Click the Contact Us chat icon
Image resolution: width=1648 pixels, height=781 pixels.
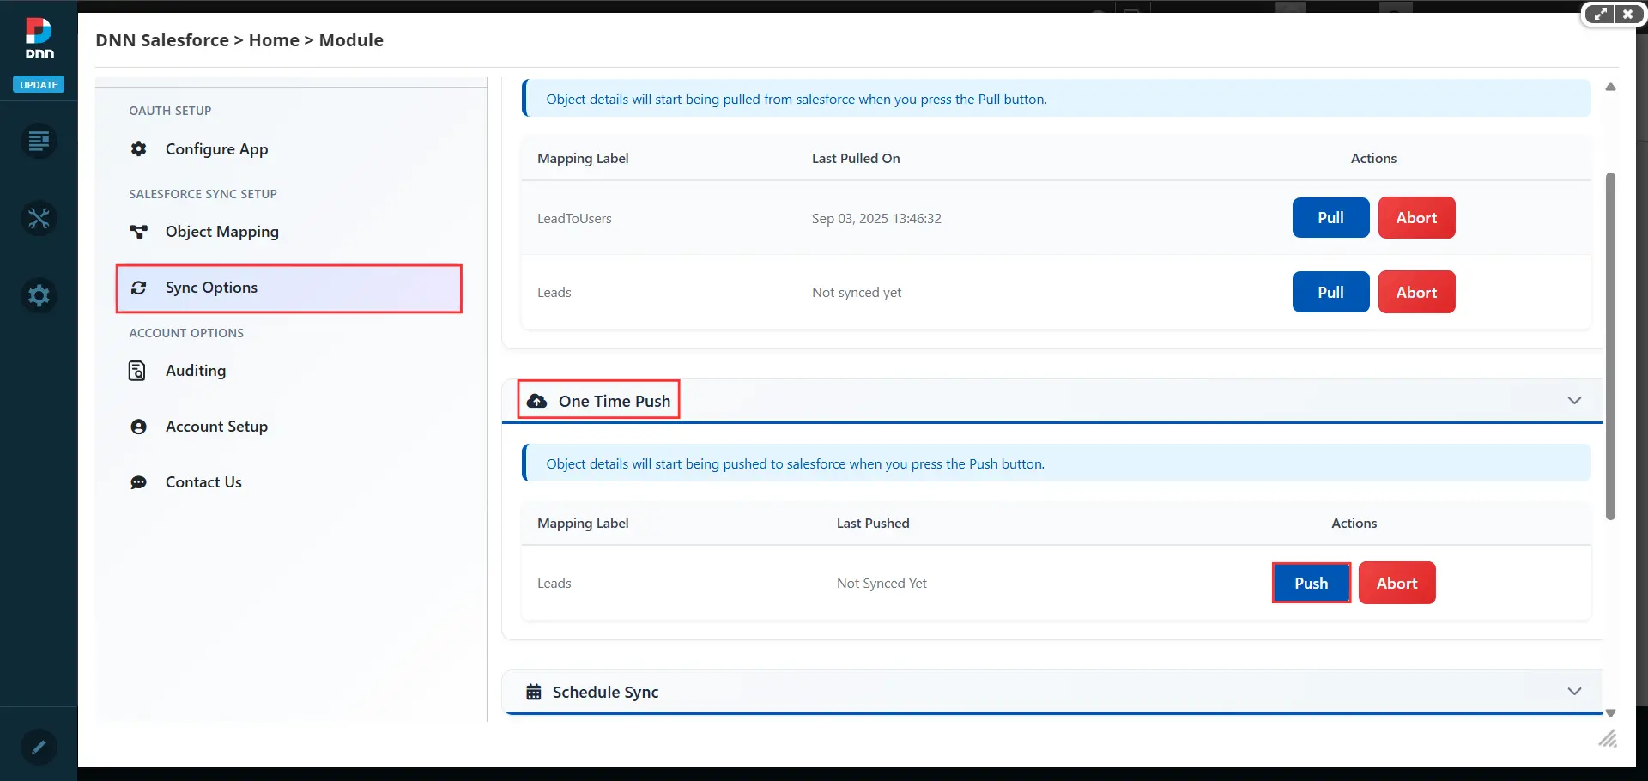click(x=138, y=482)
